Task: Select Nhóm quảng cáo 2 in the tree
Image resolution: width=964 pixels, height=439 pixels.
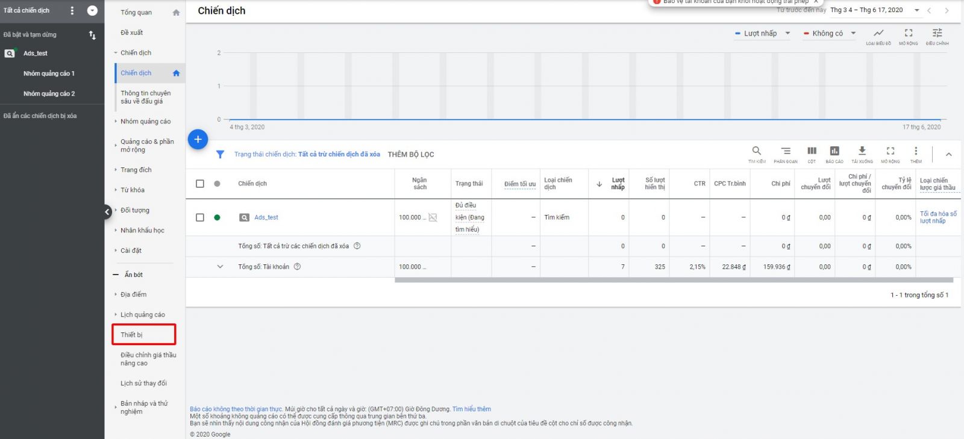Action: (49, 94)
